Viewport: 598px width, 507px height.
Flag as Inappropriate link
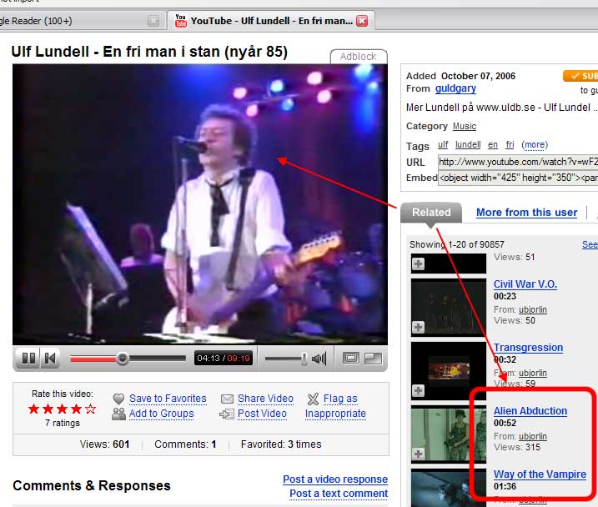tap(335, 406)
